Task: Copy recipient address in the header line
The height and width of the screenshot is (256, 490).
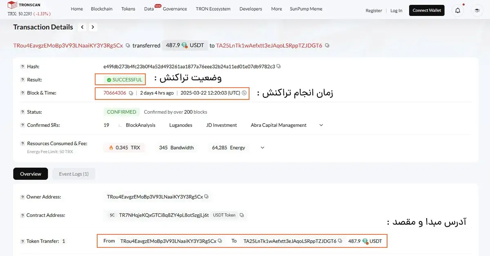Action: click(x=327, y=46)
